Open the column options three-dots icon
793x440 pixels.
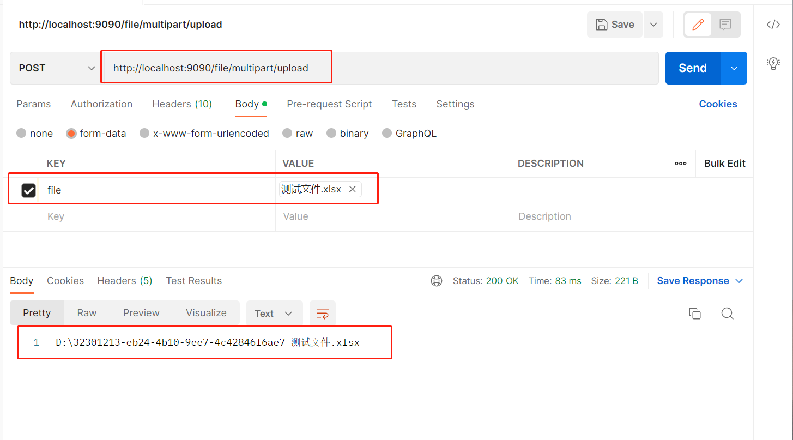click(x=680, y=164)
